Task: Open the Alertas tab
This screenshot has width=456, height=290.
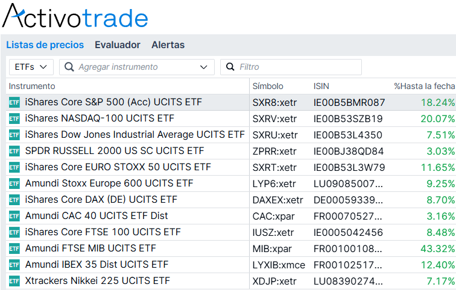Action: coord(168,45)
